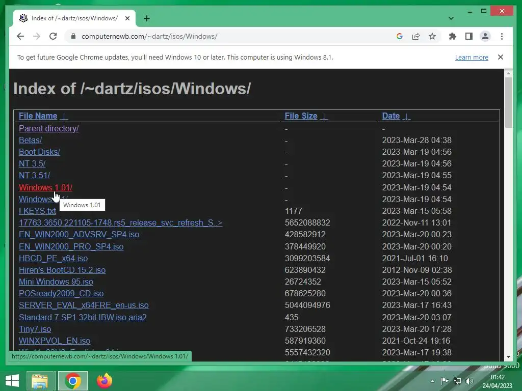Download EN_WIN2000_ADVSRV_SP4.iso
Viewport: 522px width, 391px height.
coord(79,234)
